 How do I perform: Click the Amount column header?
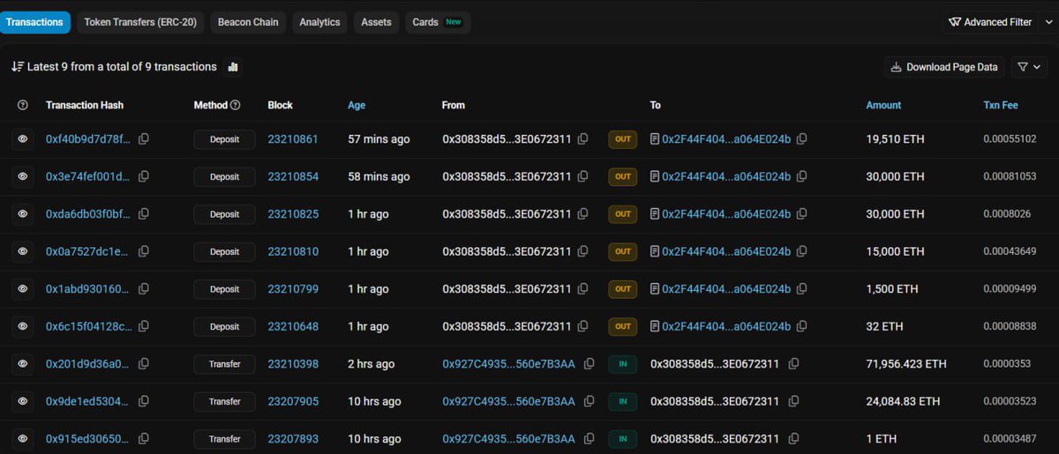click(883, 105)
